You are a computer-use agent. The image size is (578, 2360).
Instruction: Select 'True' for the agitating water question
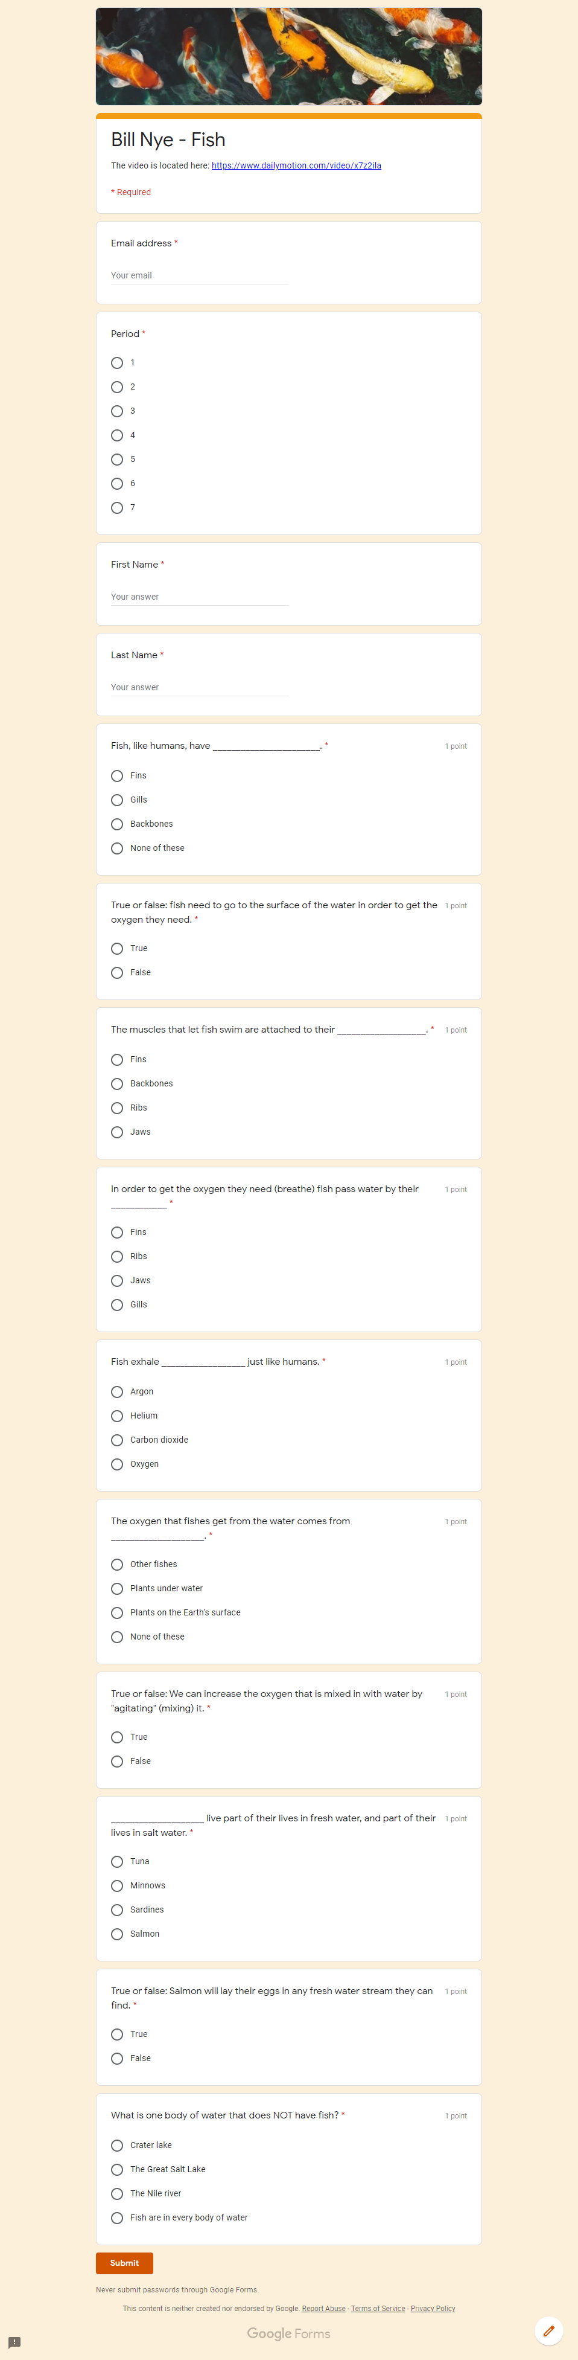(x=117, y=1737)
